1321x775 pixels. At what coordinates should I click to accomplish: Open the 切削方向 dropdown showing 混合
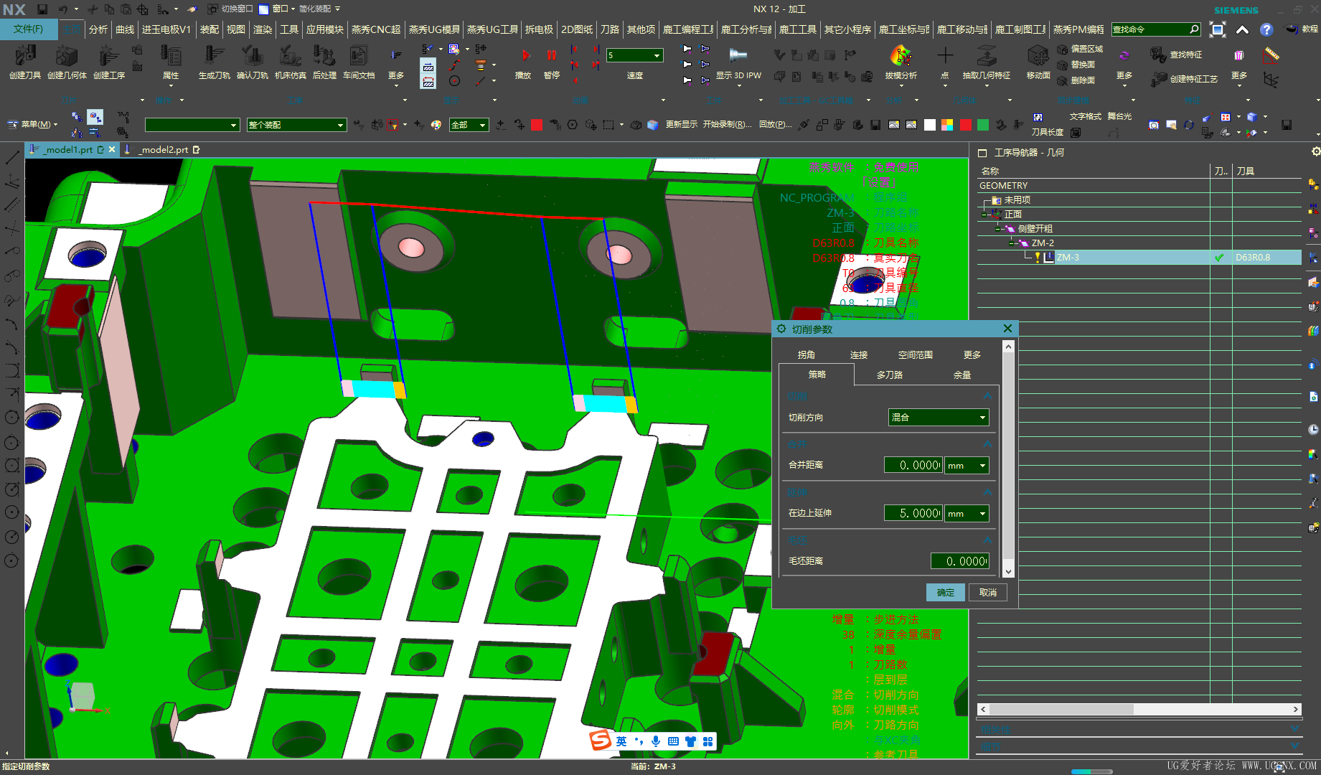(939, 417)
